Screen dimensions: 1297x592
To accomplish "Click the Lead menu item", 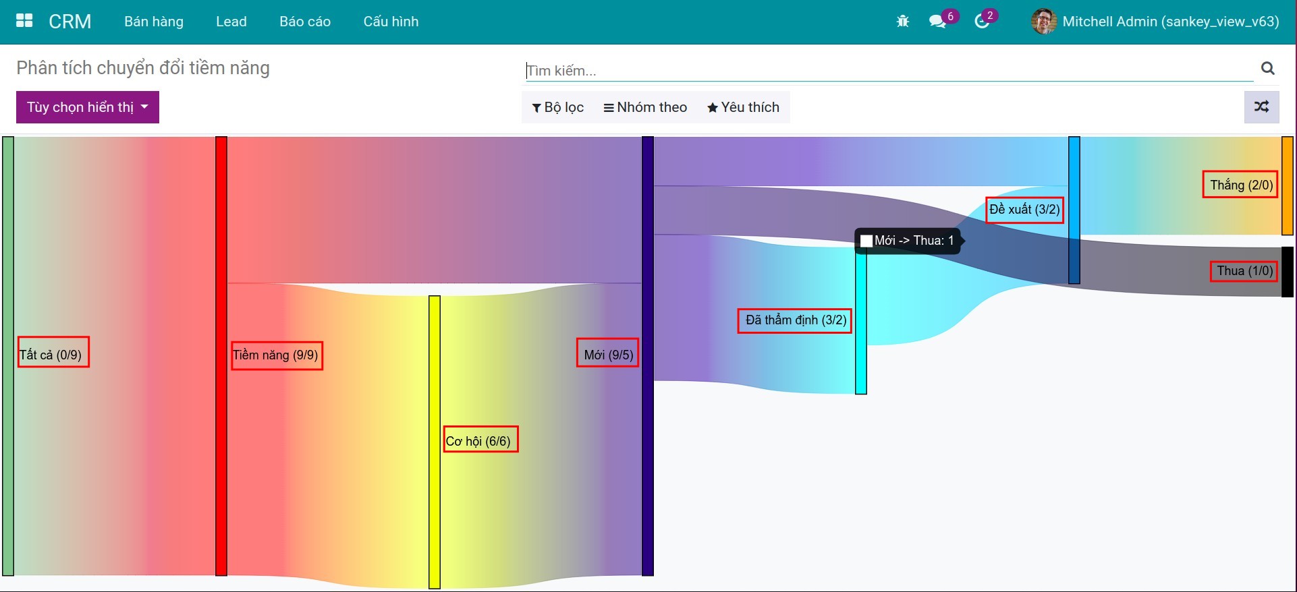I will pyautogui.click(x=231, y=22).
